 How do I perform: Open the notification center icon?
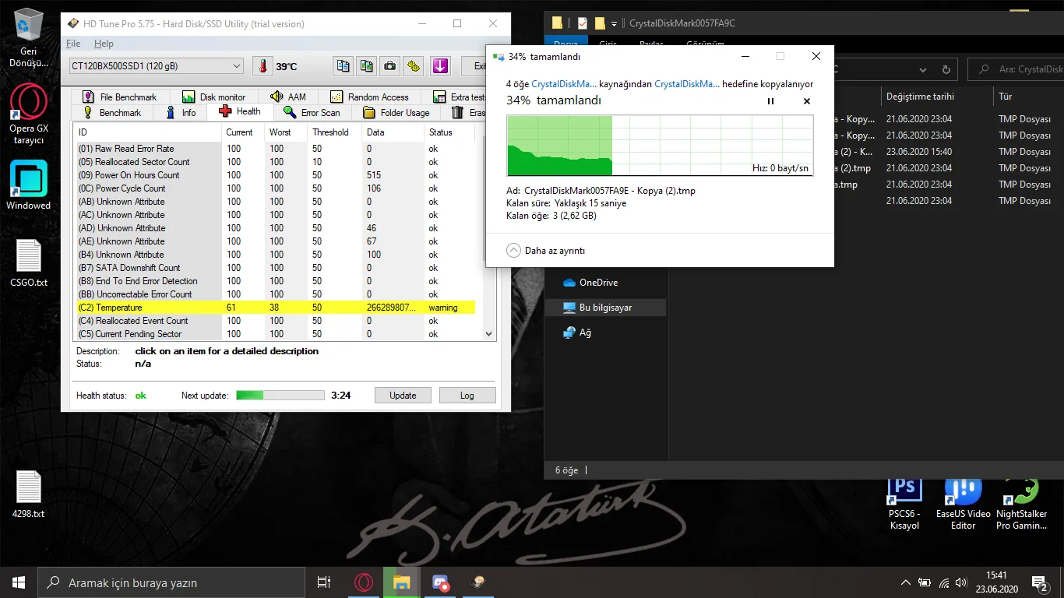(x=1039, y=582)
